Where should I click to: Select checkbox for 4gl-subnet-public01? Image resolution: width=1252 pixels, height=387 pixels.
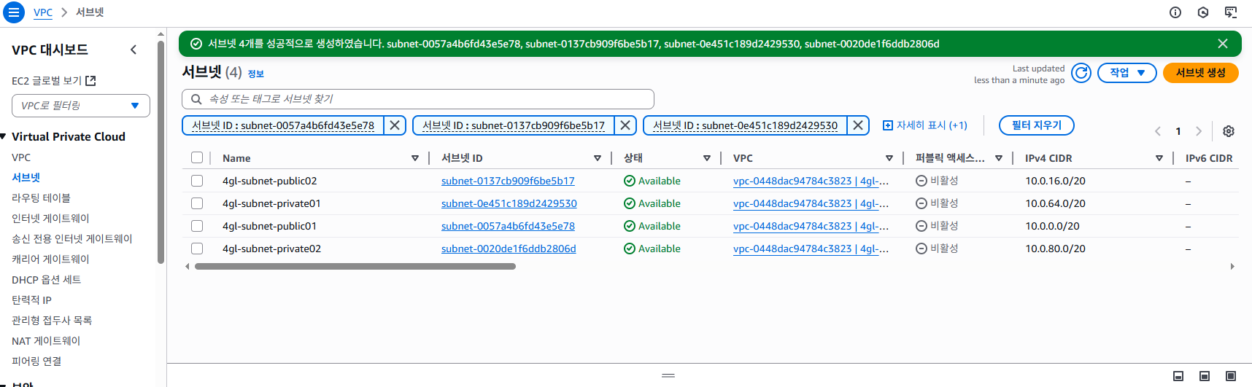coord(197,226)
